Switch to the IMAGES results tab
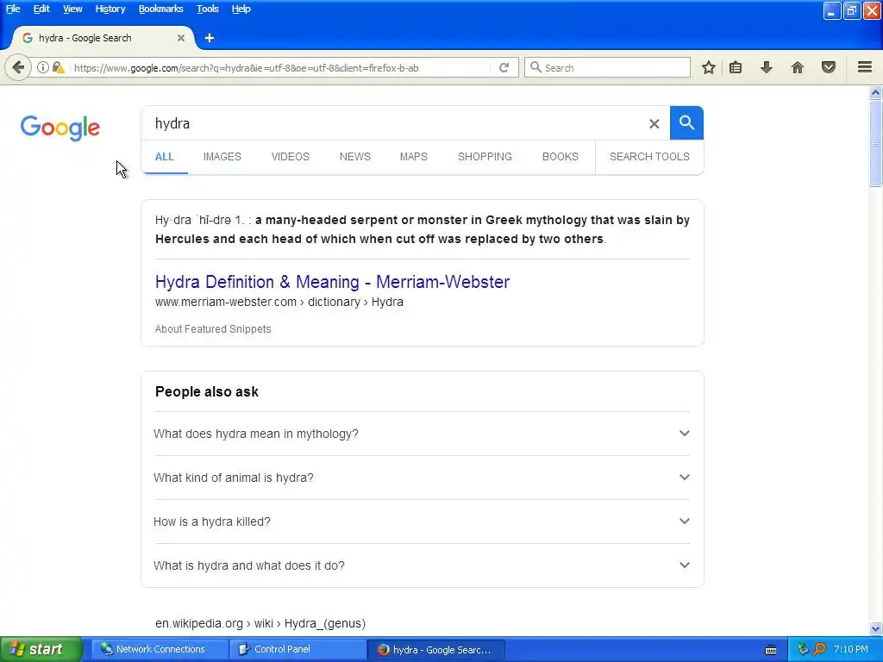Viewport: 883px width, 662px height. pyautogui.click(x=222, y=157)
